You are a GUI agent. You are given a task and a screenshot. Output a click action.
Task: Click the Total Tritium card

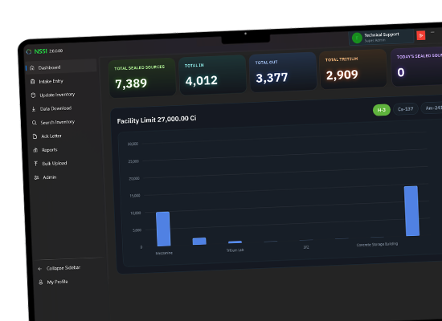[x=353, y=69]
